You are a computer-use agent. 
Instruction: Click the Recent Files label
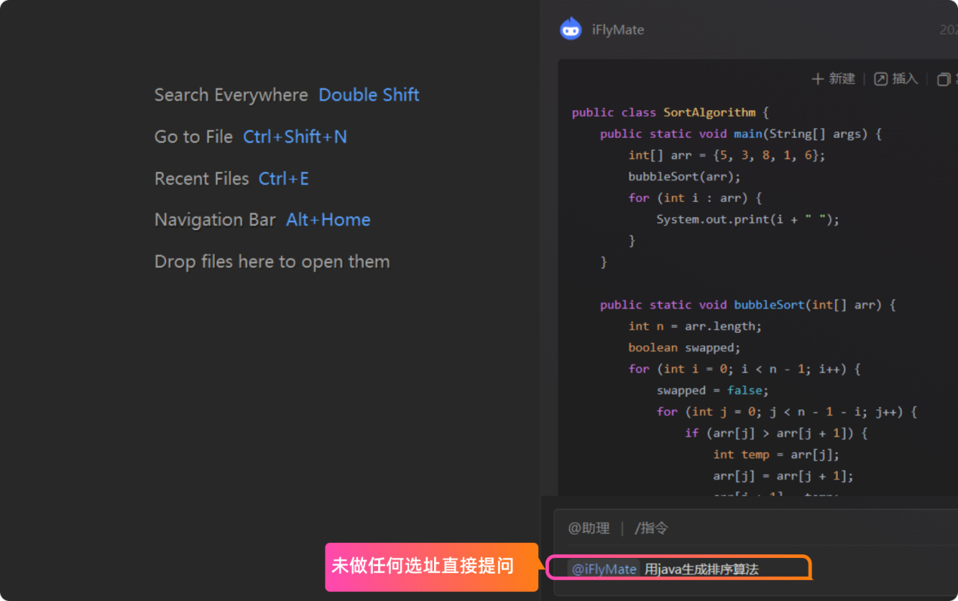[x=202, y=179]
